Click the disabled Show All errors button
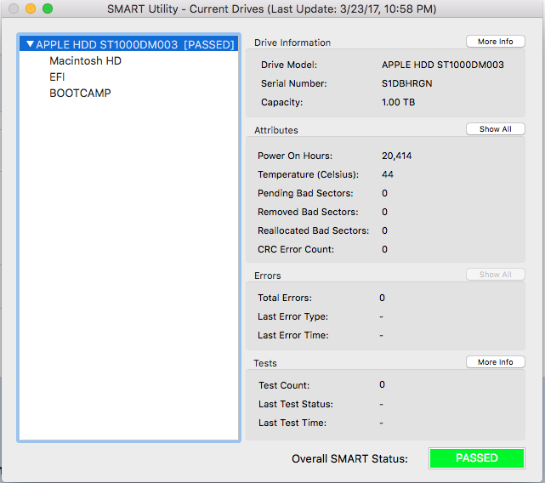 point(496,275)
